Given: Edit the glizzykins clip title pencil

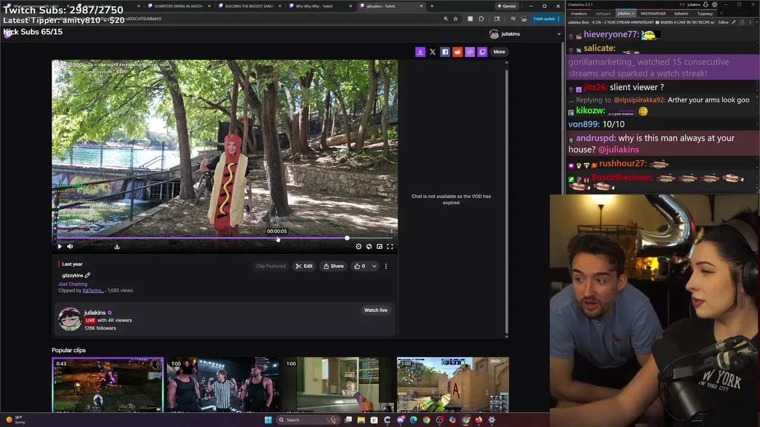Looking at the screenshot, I should (87, 275).
